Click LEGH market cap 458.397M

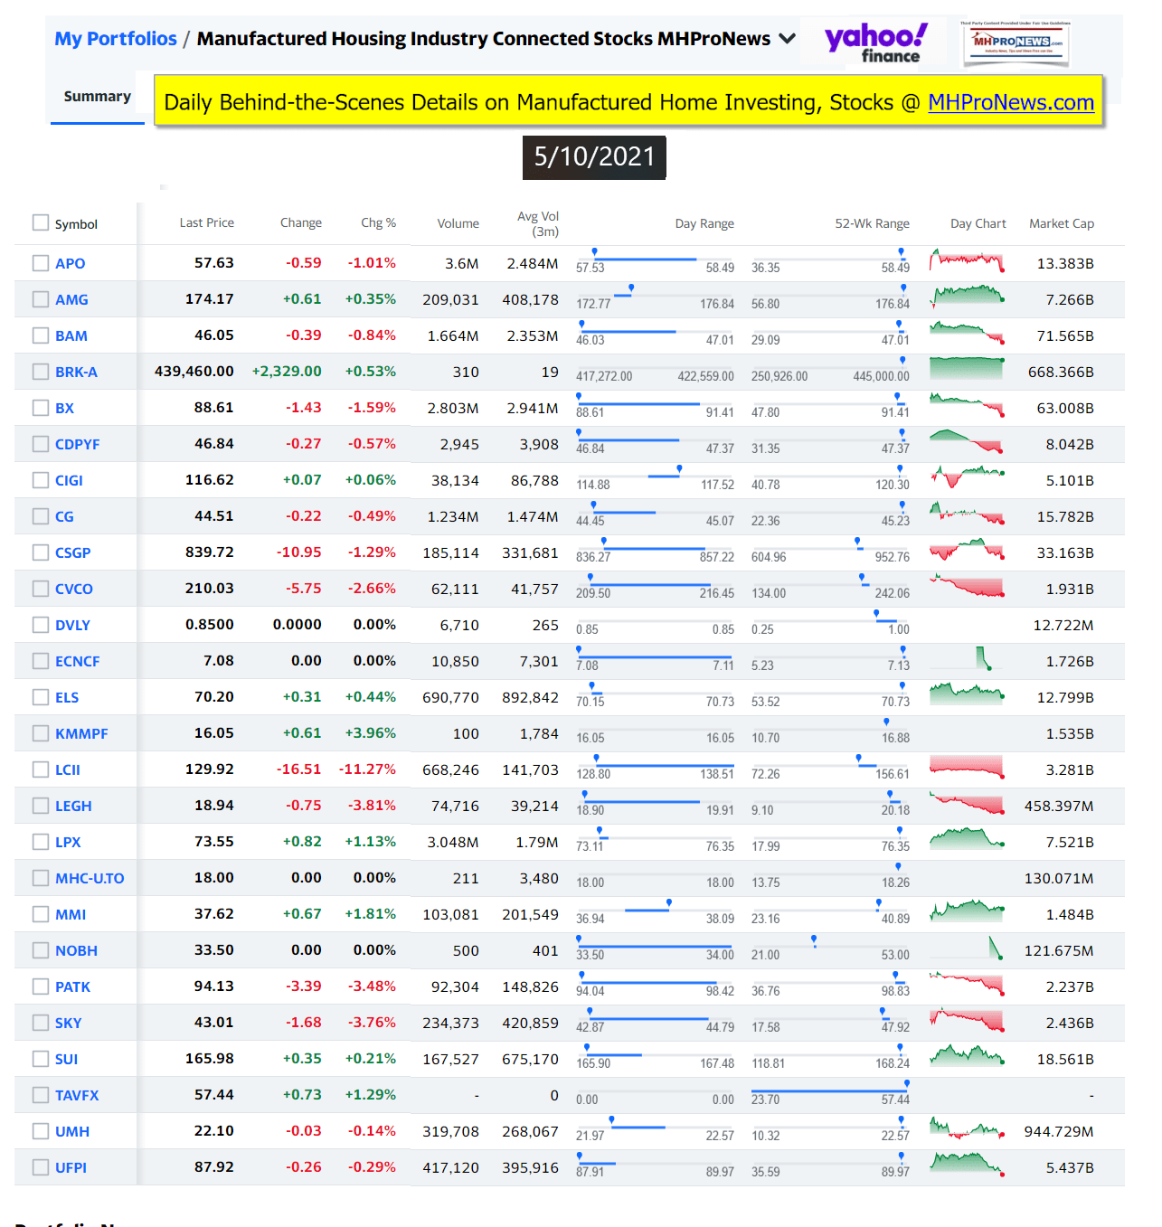click(x=1059, y=806)
